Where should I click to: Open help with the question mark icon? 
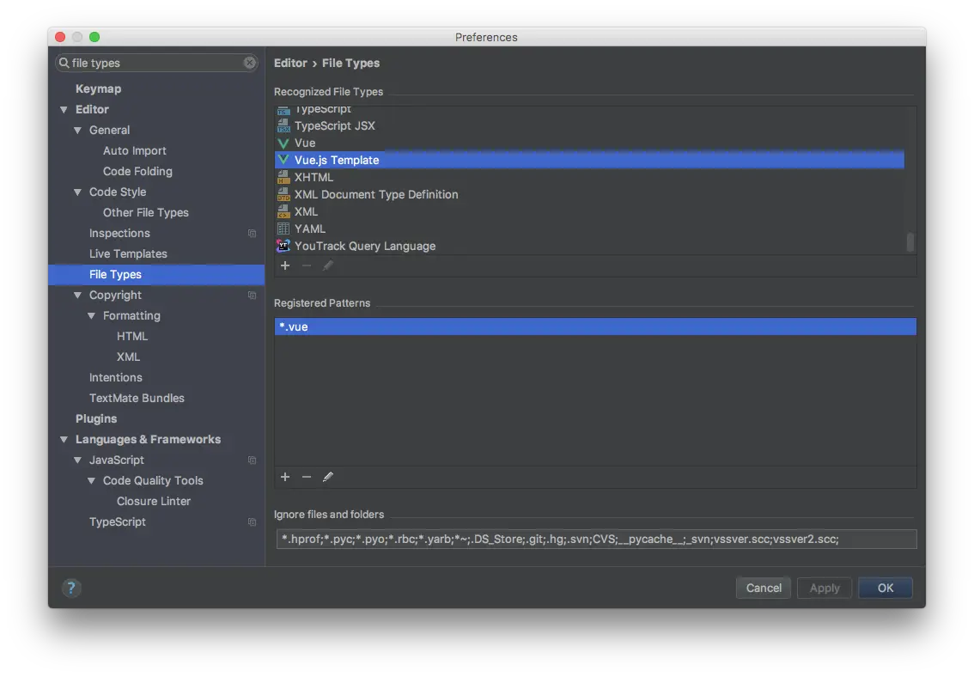pyautogui.click(x=71, y=589)
